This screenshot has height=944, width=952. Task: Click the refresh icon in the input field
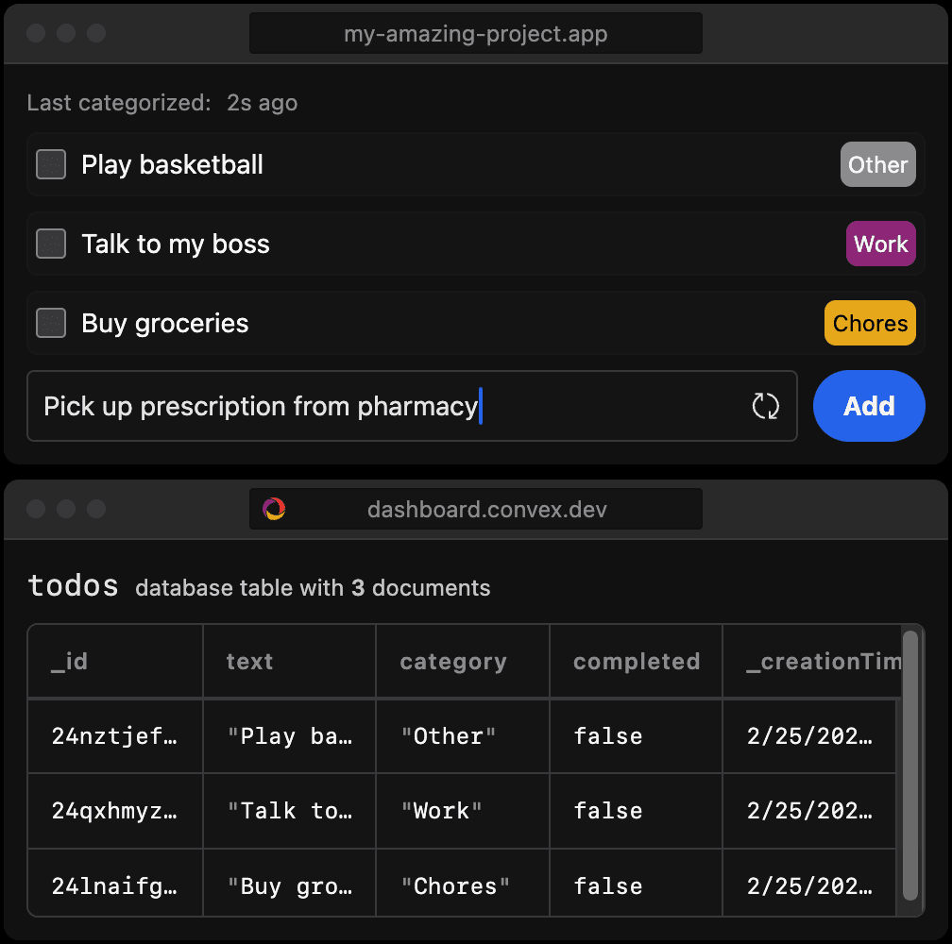[766, 406]
